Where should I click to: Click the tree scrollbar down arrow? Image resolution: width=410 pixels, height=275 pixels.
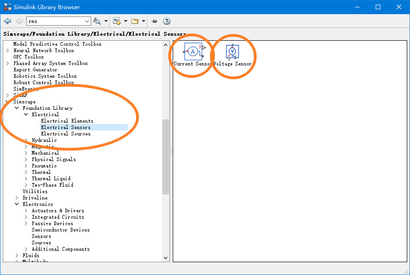click(165, 258)
